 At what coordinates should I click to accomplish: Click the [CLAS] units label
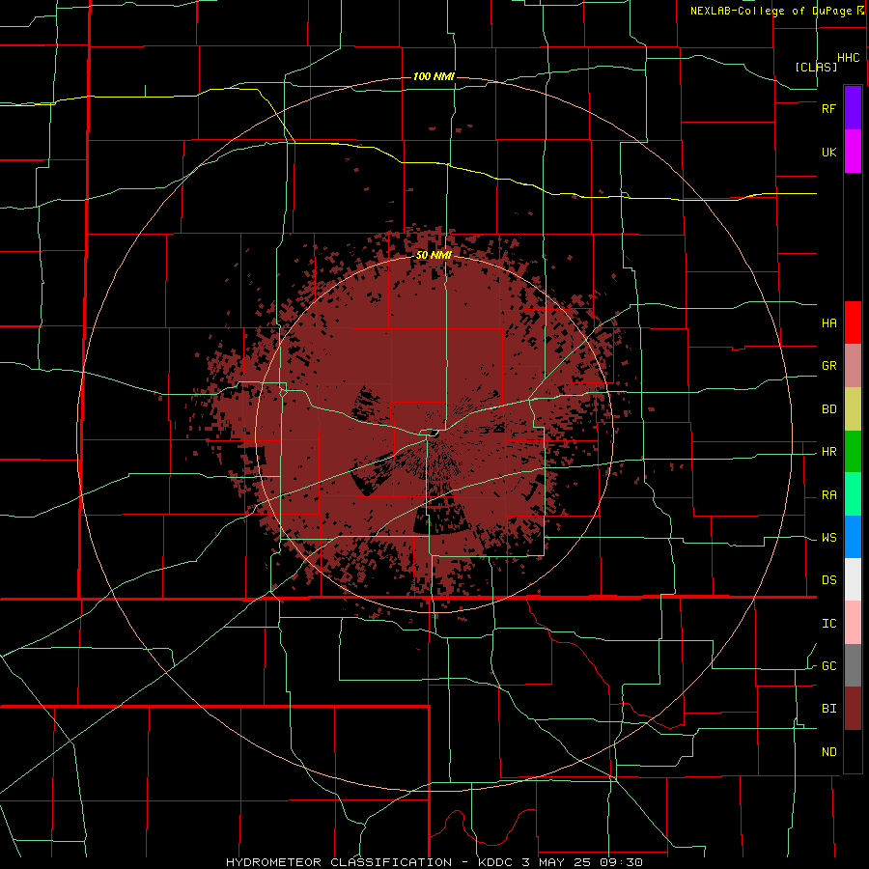[x=816, y=67]
